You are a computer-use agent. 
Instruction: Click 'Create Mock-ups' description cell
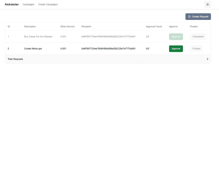pyautogui.click(x=33, y=49)
